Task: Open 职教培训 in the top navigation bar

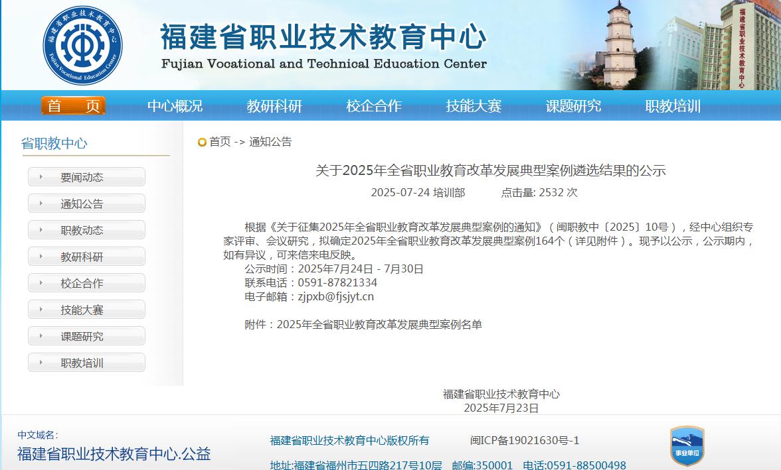Action: pyautogui.click(x=673, y=106)
